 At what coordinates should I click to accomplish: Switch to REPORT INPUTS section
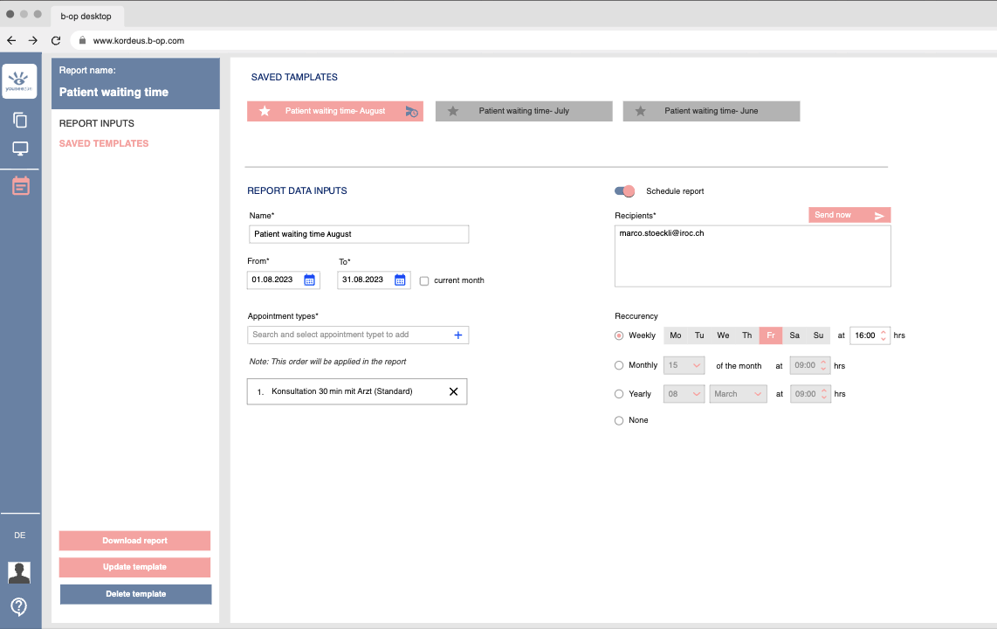(x=97, y=124)
